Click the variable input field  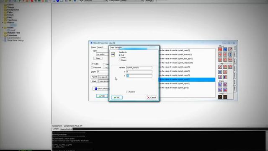(x=139, y=68)
